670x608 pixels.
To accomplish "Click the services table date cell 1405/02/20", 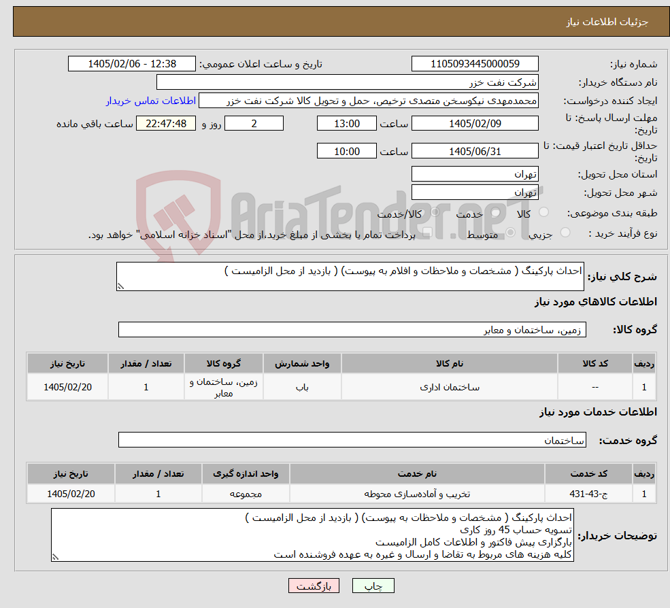I will click(71, 494).
